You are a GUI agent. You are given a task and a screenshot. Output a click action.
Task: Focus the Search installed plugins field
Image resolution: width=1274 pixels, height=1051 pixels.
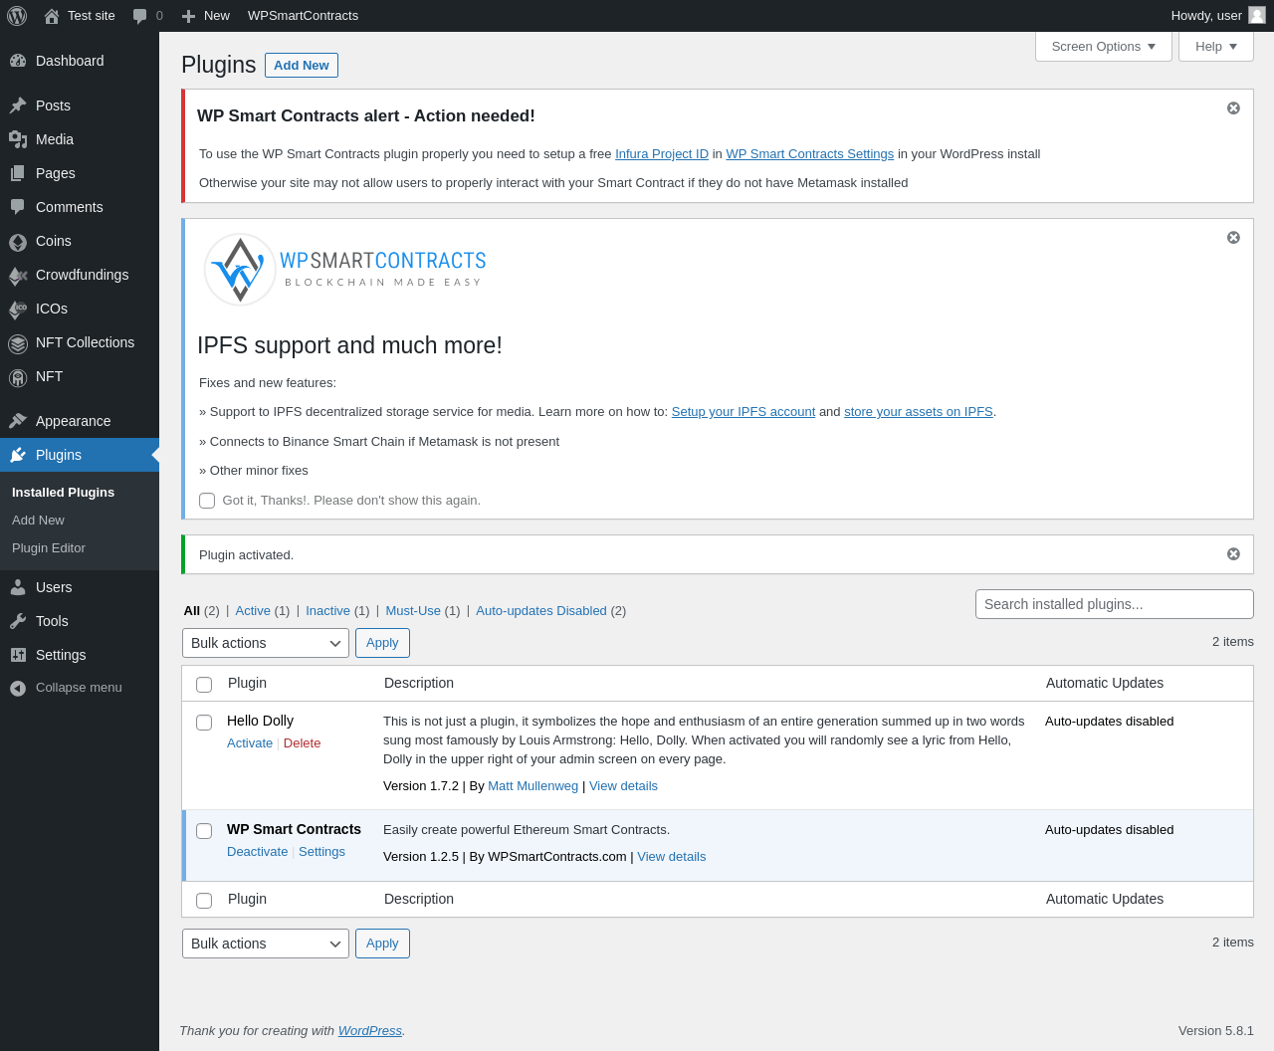(x=1115, y=604)
